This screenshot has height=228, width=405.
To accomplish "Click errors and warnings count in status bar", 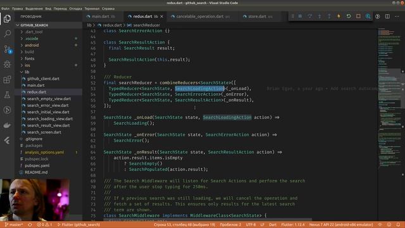I will click(x=44, y=225).
